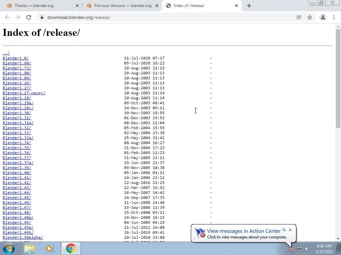Open the Blender2.49b/ folder

[x=18, y=233]
